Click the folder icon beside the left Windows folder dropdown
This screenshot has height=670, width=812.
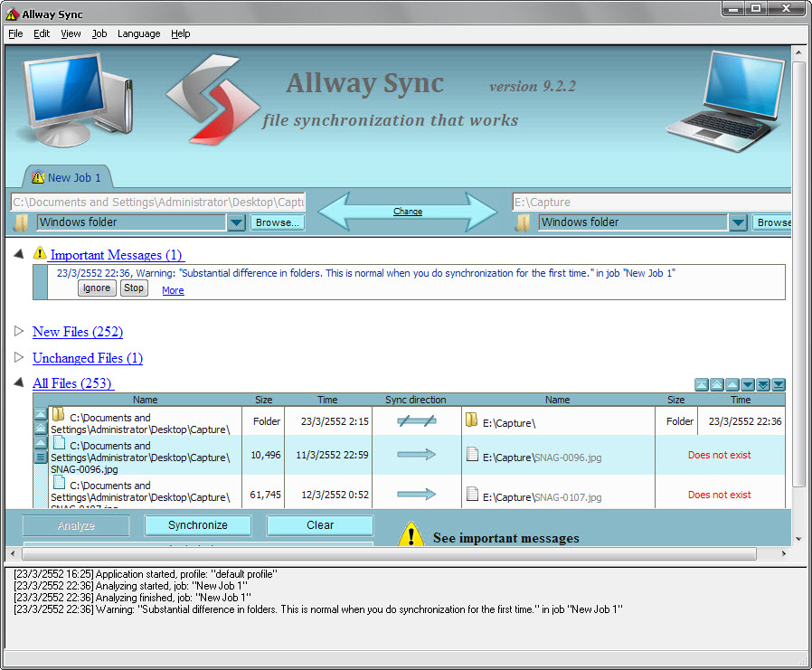(x=22, y=222)
